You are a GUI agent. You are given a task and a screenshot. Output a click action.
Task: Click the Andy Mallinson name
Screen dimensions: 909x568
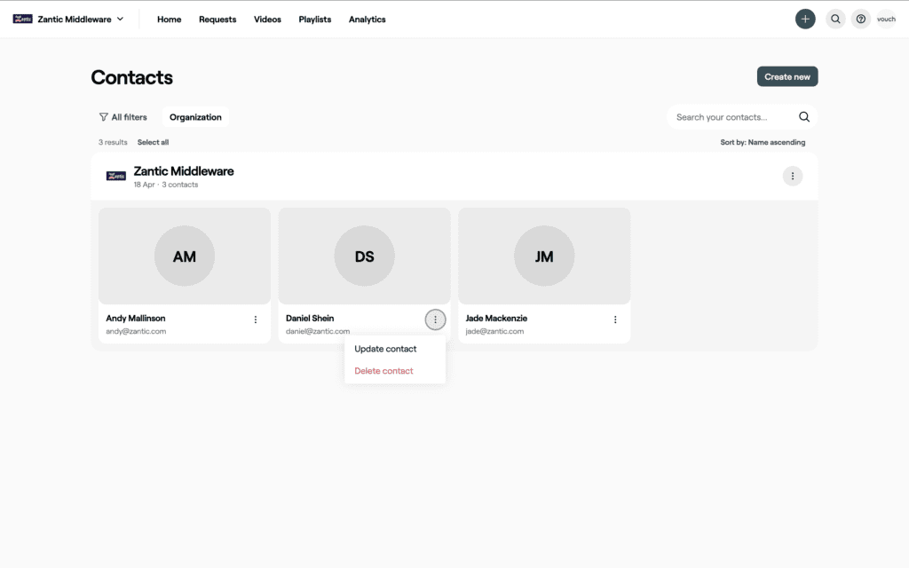(136, 319)
